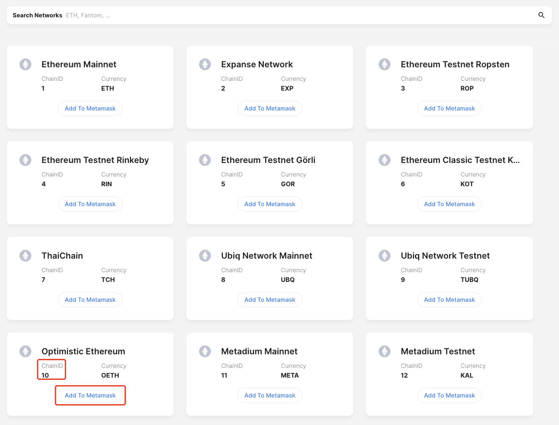The image size is (559, 425).
Task: Add Metadium Testnet to Metamask
Action: click(449, 395)
